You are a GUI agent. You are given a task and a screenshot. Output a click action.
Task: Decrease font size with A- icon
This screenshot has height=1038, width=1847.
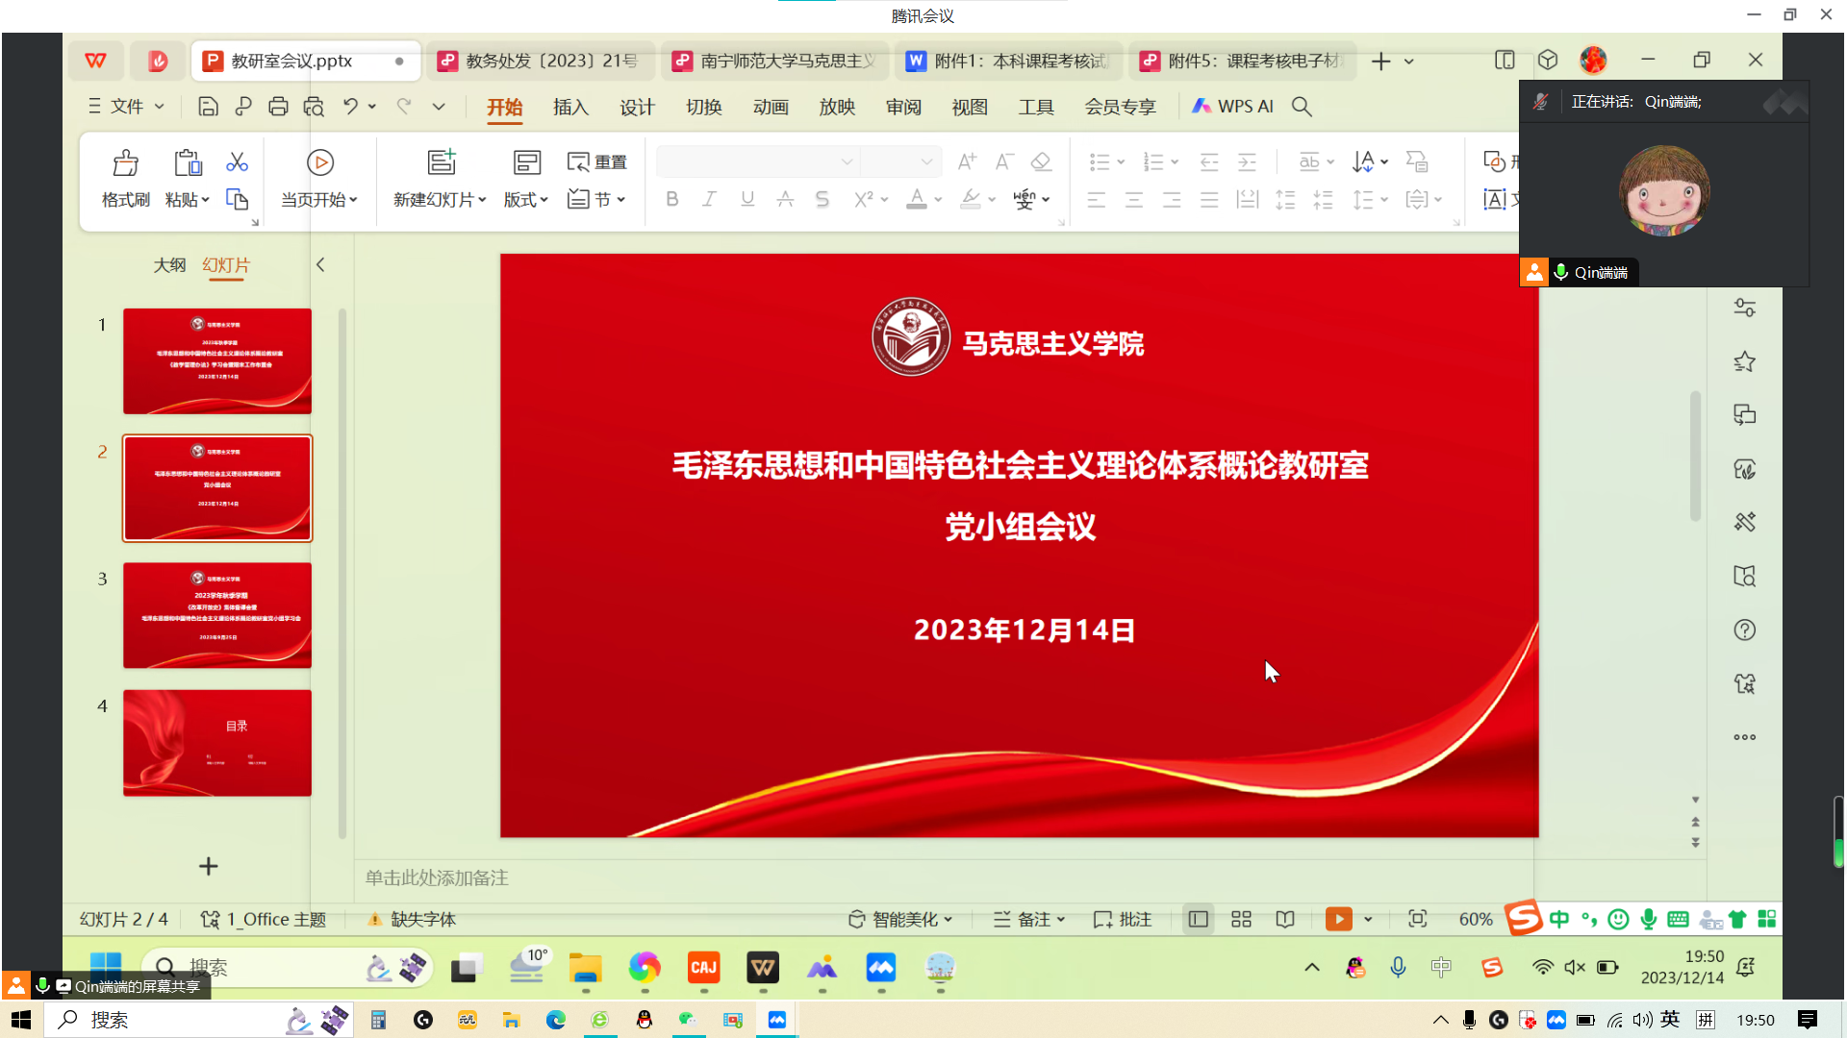coord(1004,161)
